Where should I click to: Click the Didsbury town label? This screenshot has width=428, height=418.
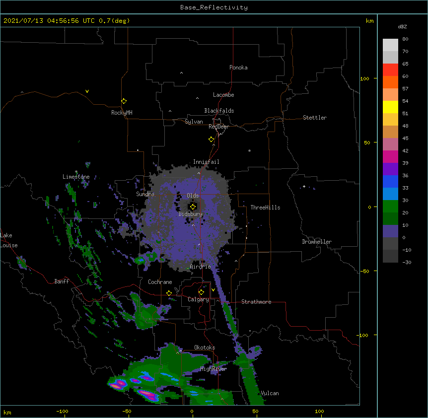191,214
